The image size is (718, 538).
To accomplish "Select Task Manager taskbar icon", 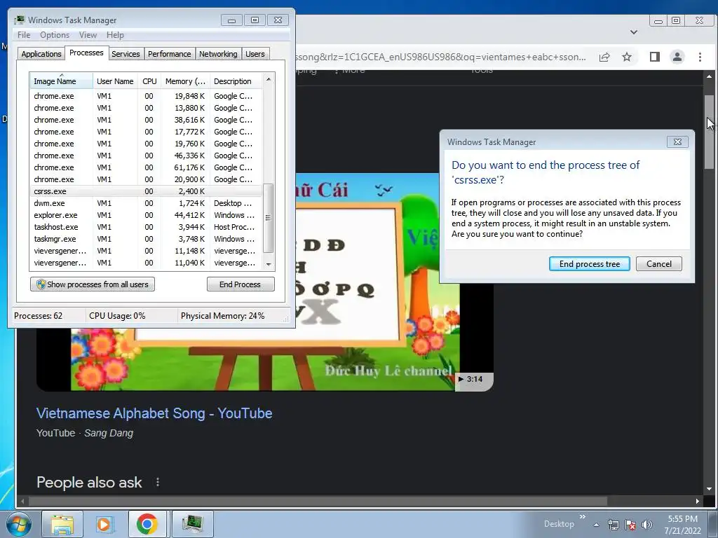I will 192,524.
